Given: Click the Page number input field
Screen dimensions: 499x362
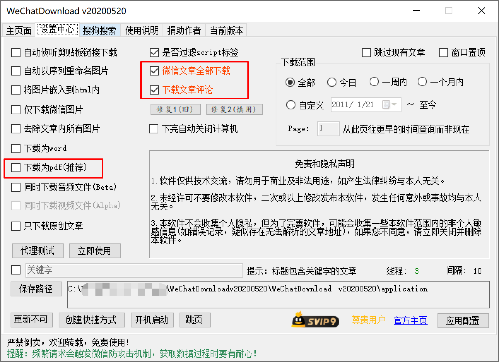Looking at the screenshot, I should (x=328, y=129).
